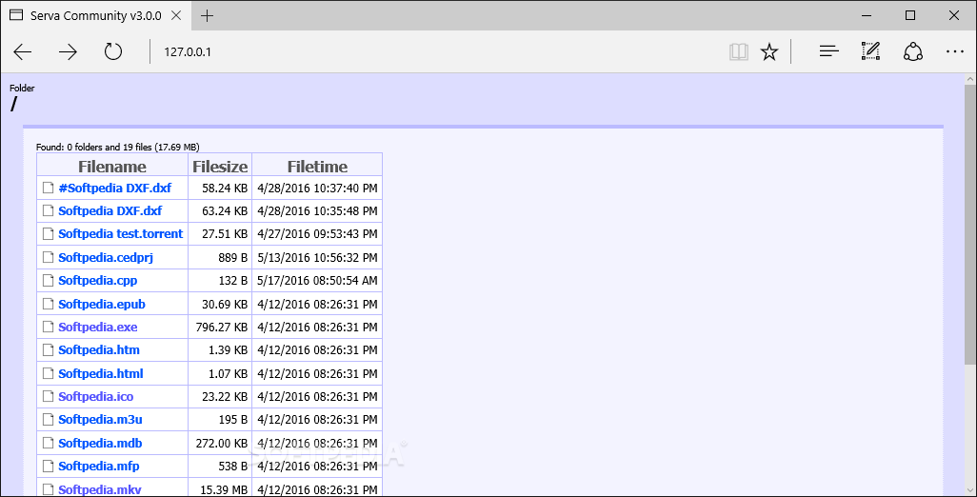Screen dimensions: 977x497
Task: Open the Hub three-lines icon
Action: (x=828, y=51)
